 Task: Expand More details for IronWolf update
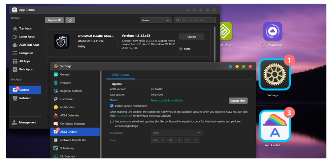[x=185, y=49]
